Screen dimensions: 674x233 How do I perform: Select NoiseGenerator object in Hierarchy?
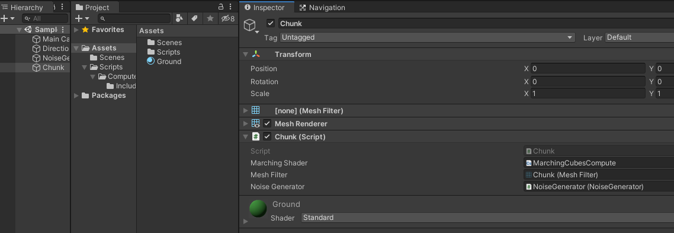coord(51,58)
